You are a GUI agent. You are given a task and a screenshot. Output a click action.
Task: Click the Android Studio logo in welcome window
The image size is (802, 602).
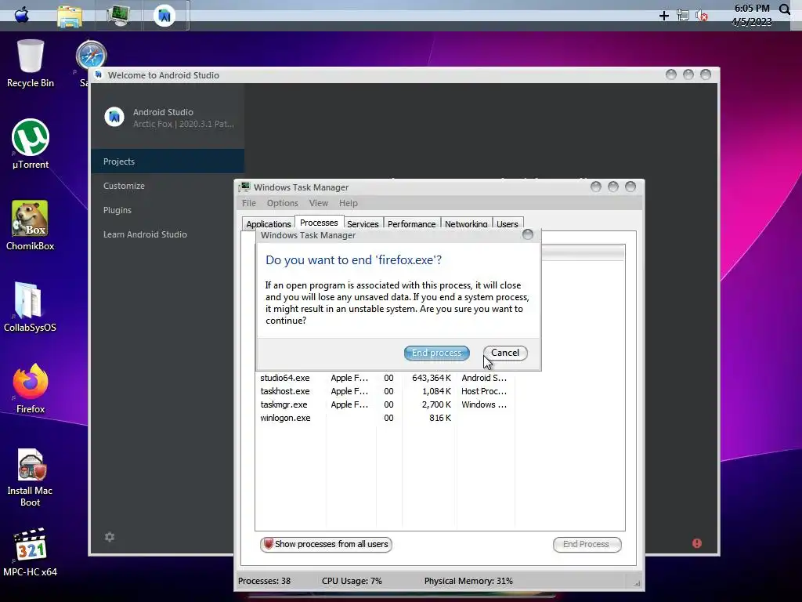114,118
